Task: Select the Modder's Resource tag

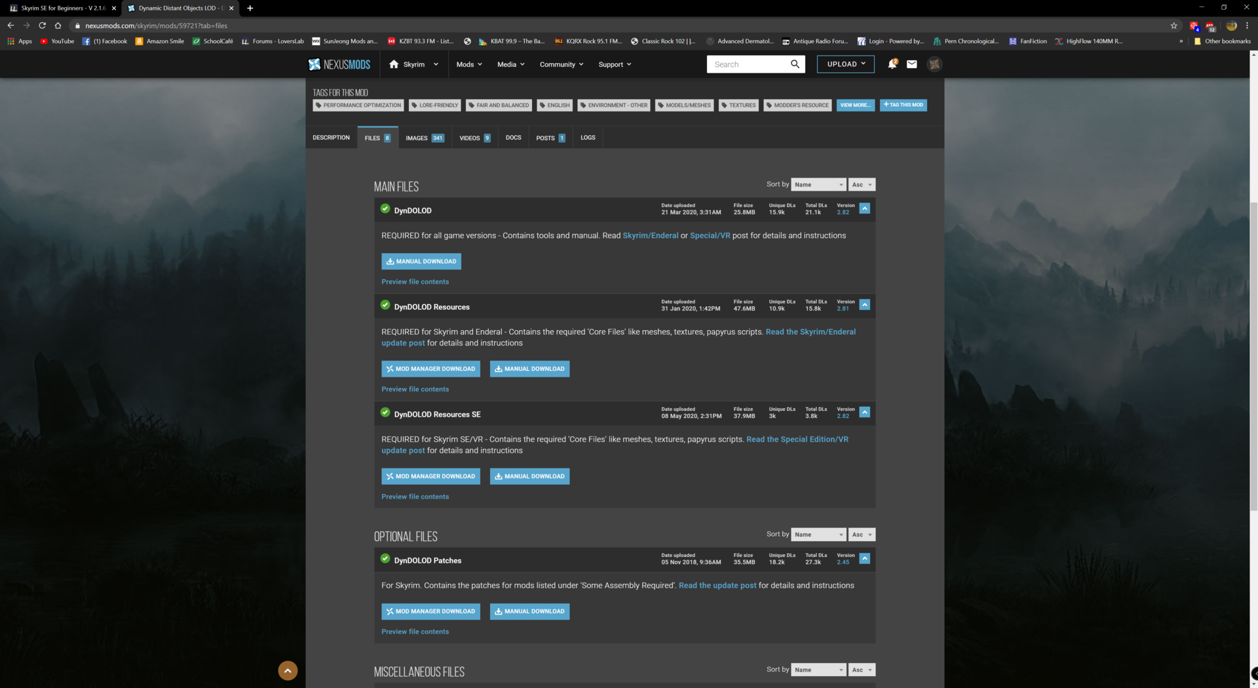Action: coord(797,105)
